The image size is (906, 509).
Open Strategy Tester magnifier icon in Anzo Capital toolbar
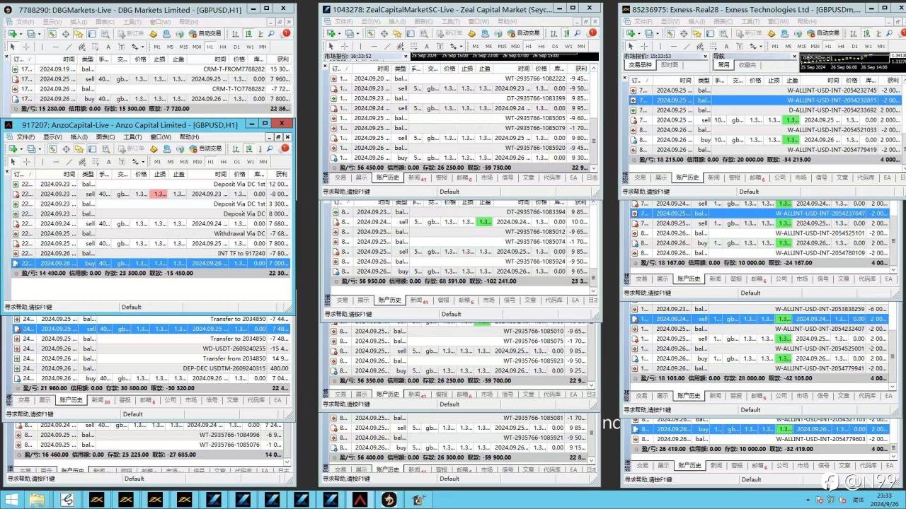click(x=105, y=148)
